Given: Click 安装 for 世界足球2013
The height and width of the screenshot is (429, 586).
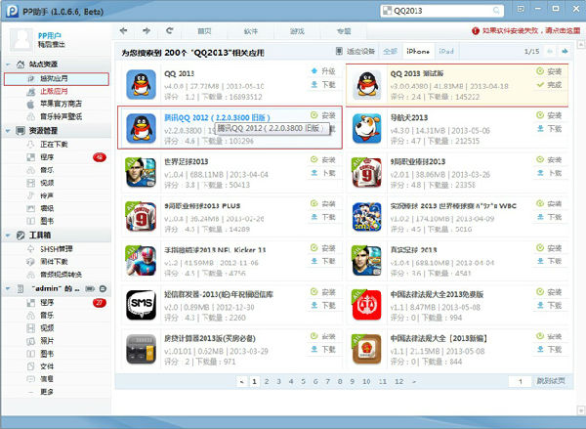Looking at the screenshot, I should pos(323,159).
